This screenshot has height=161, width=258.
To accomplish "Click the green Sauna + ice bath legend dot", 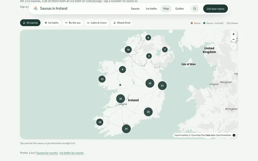I will click(204, 23).
